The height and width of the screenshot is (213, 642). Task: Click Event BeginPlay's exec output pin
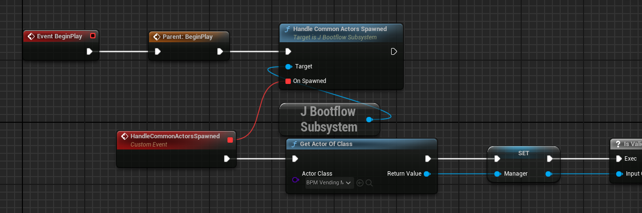[x=90, y=51]
